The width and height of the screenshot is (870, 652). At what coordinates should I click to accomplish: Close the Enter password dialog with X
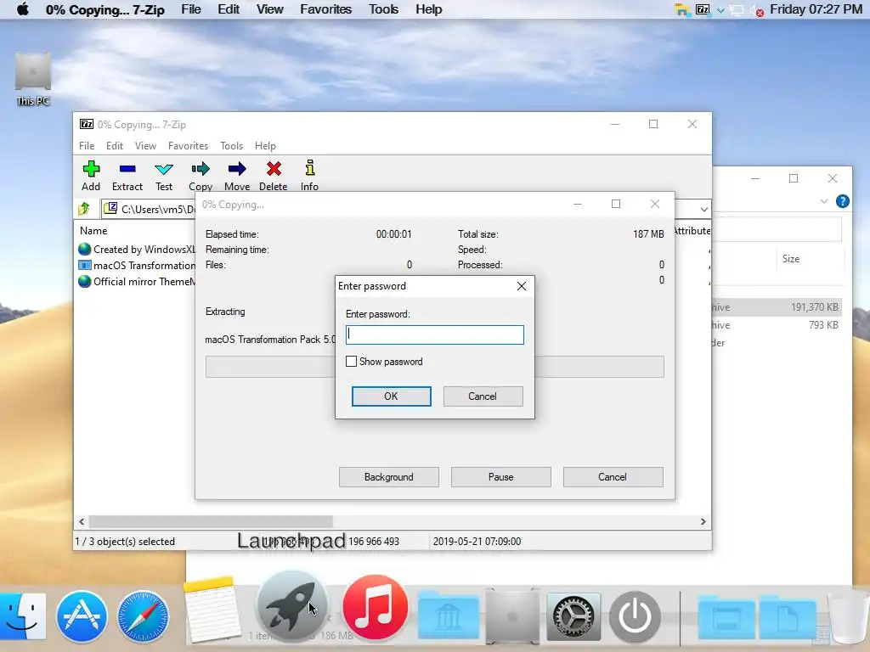(x=522, y=286)
